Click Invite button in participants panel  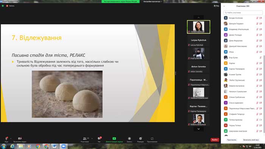click(x=232, y=140)
